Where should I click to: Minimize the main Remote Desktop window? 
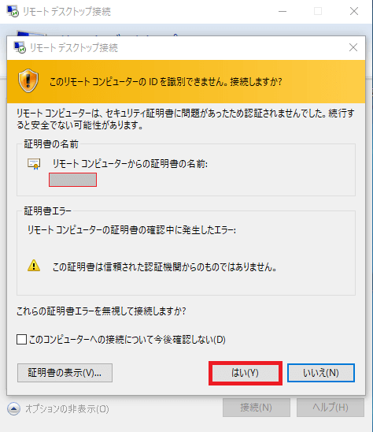coord(283,11)
